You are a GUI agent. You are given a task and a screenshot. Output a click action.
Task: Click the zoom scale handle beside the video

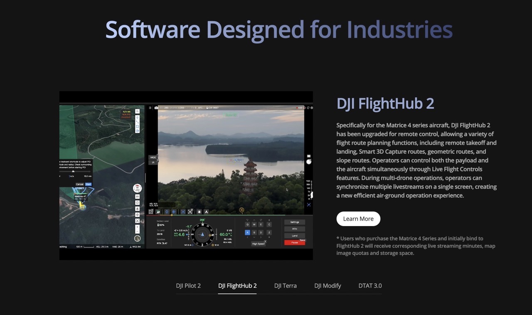coord(312,195)
